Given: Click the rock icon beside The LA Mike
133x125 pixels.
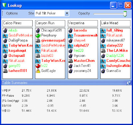Looking at the screenshot, I should pyautogui.click(x=103, y=50).
